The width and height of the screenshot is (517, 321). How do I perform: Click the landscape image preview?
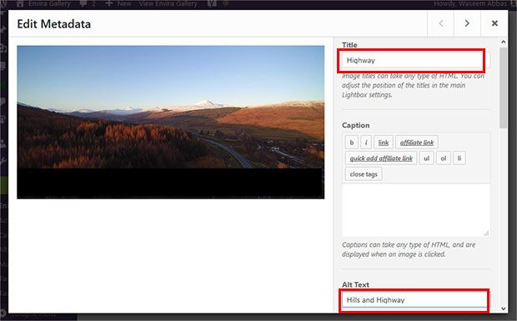(170, 122)
